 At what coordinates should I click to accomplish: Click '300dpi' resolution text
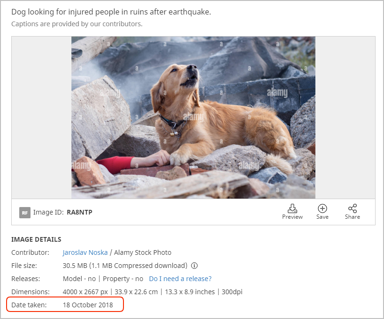coord(232,292)
